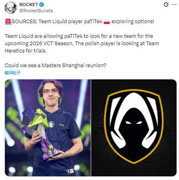Click the Masters Shanghai reunion question text
Image resolution: width=179 pixels, height=180 pixels.
click(55, 66)
